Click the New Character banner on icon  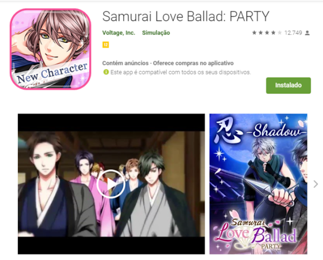coord(52,73)
